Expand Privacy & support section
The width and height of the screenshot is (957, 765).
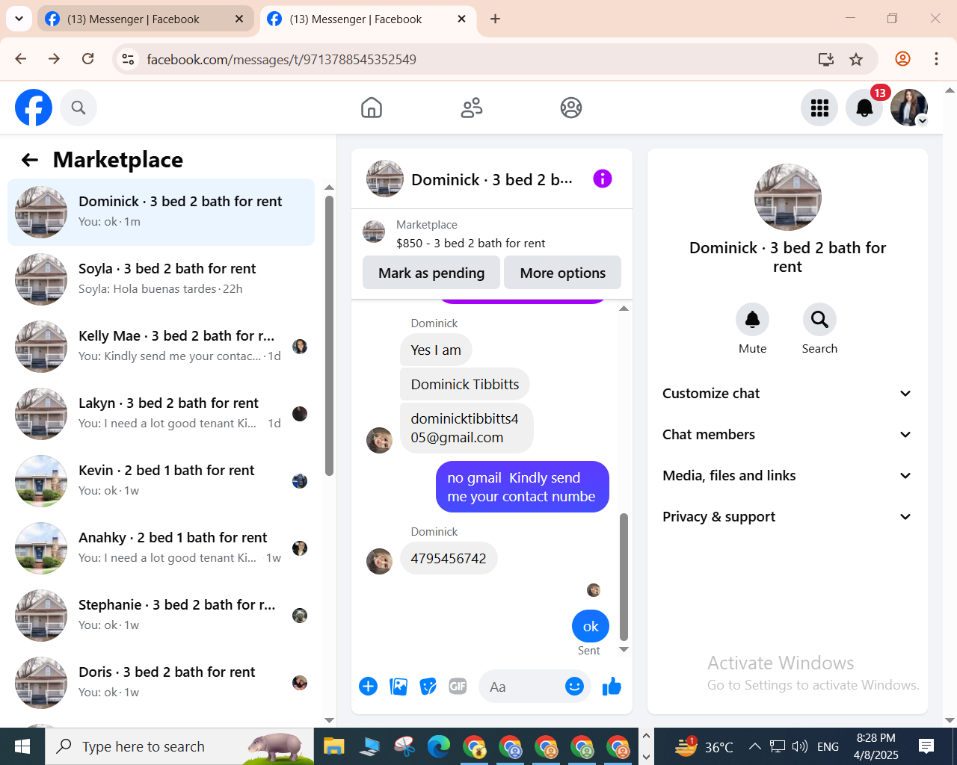(787, 517)
